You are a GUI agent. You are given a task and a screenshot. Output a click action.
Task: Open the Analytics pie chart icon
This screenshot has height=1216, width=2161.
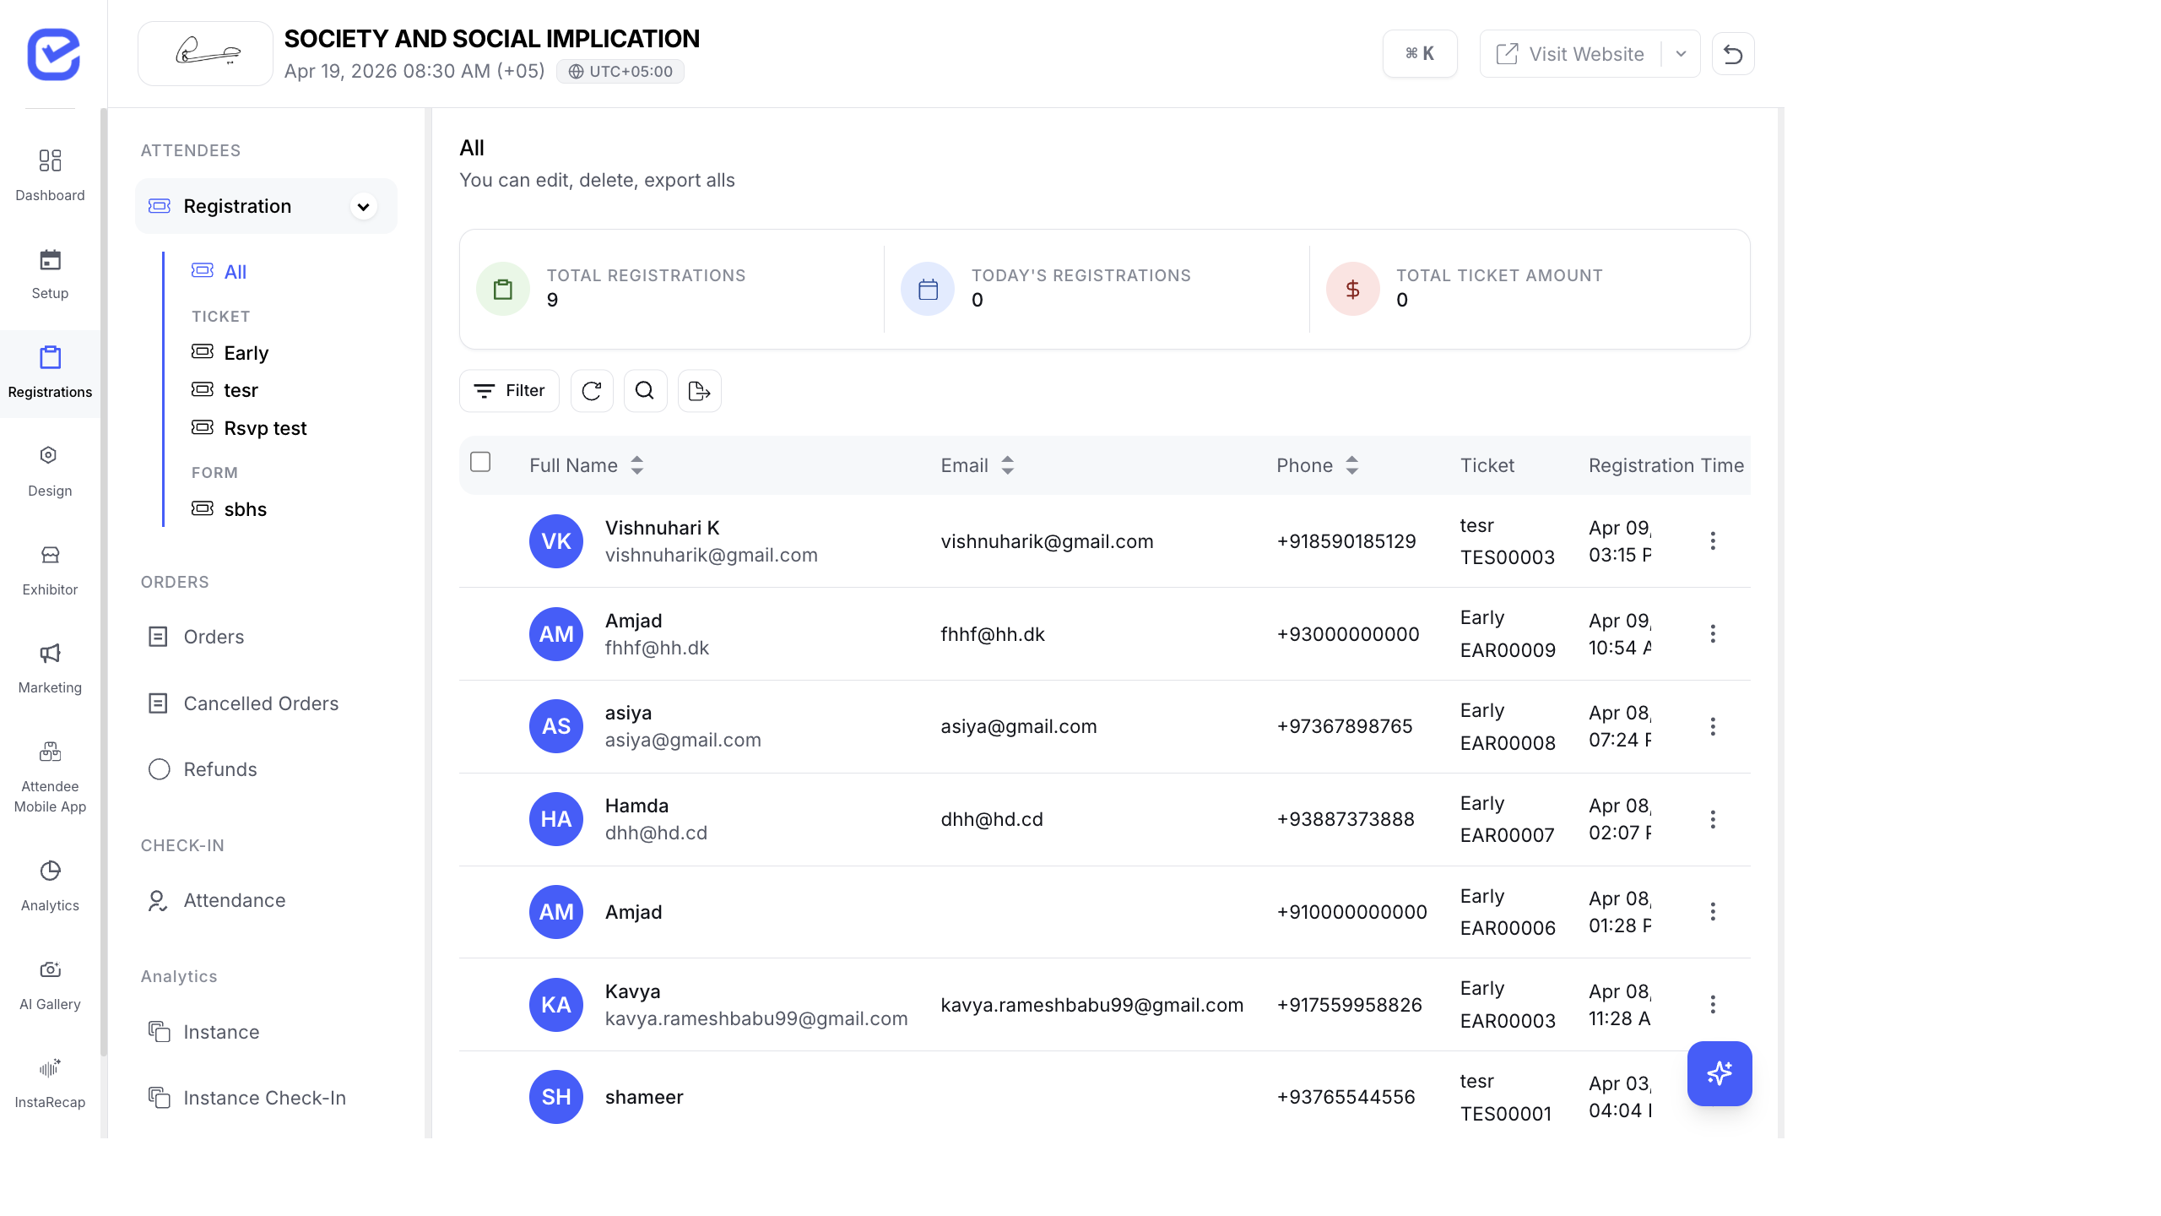click(50, 871)
